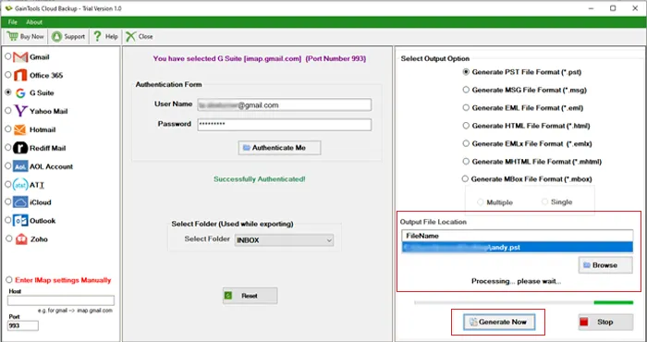Click the GainTools app icon in title bar

click(8, 8)
